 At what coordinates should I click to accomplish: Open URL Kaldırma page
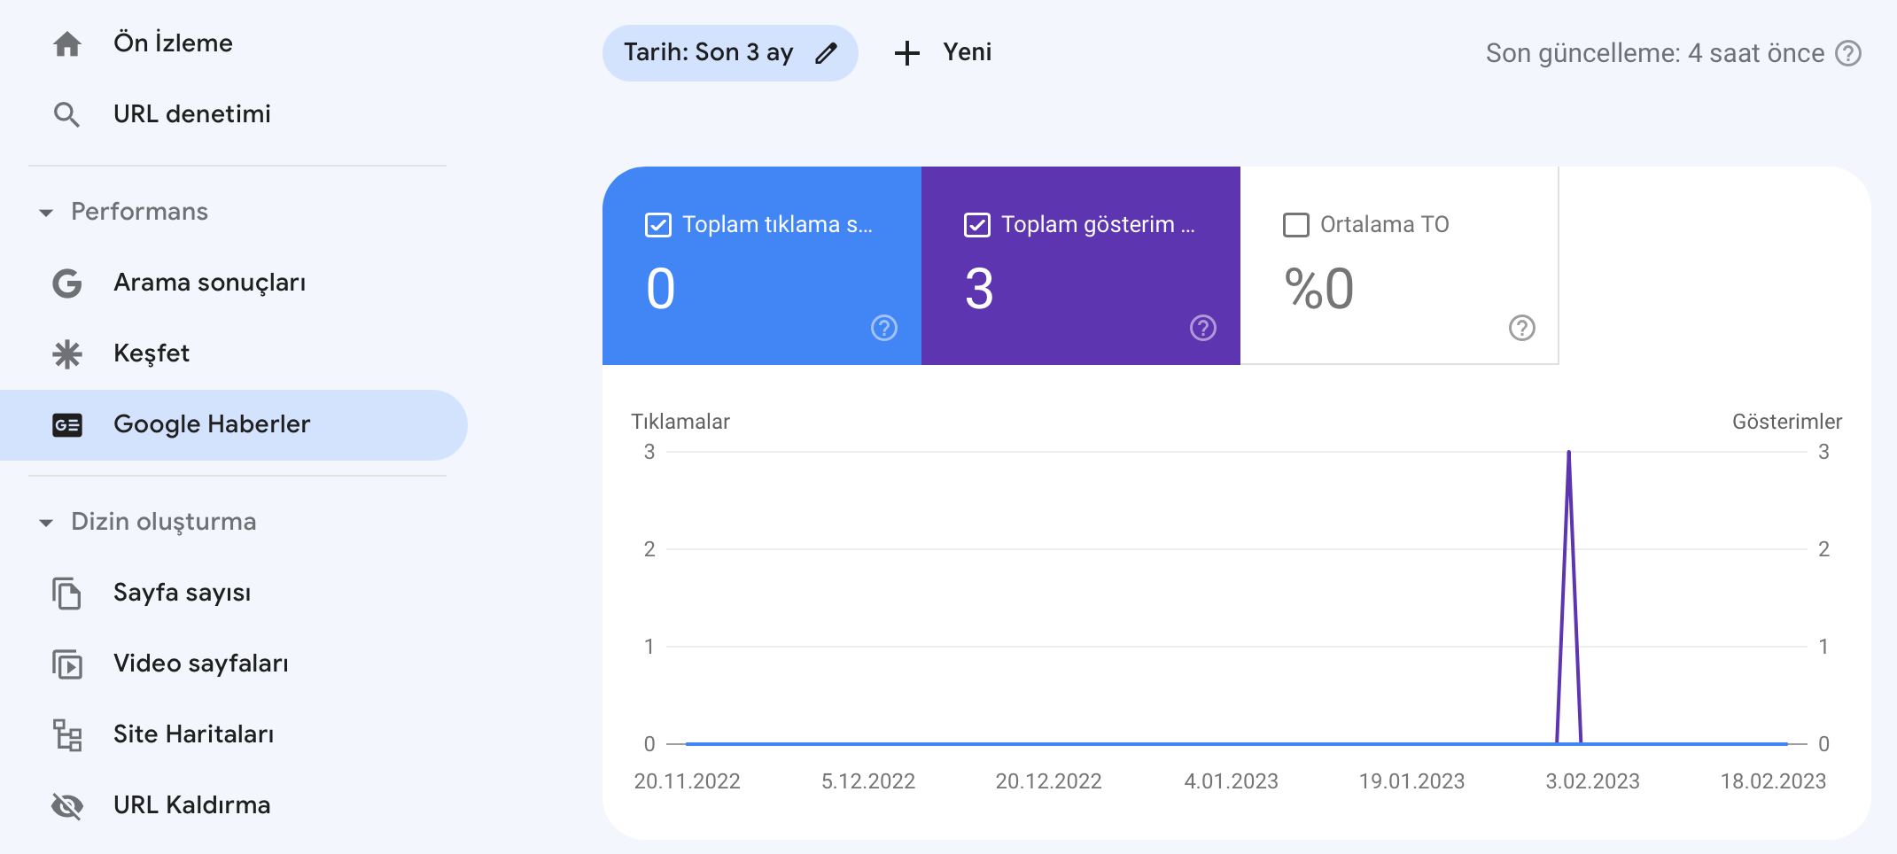[x=234, y=805]
